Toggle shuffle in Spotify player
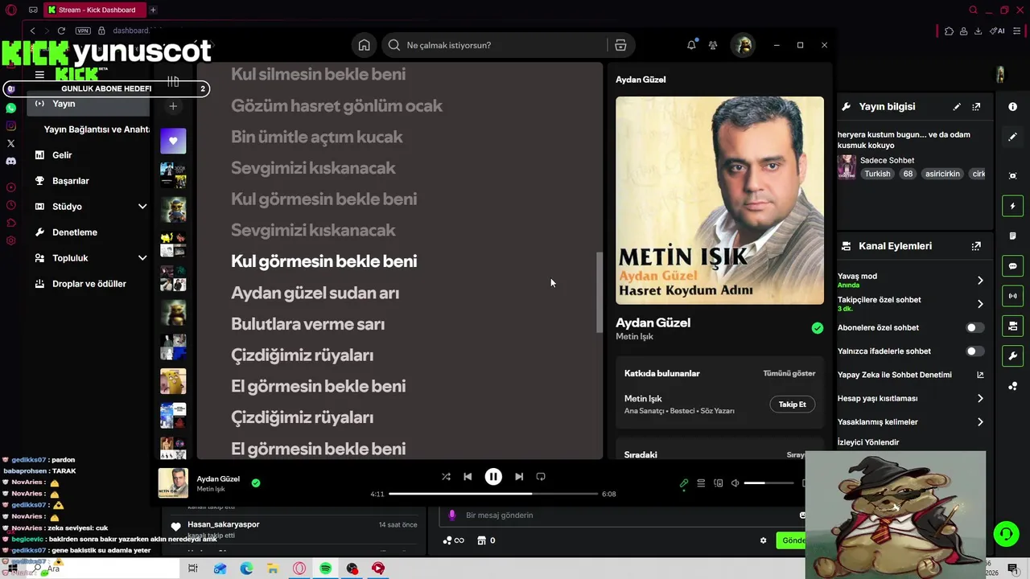The width and height of the screenshot is (1030, 579). pyautogui.click(x=446, y=476)
